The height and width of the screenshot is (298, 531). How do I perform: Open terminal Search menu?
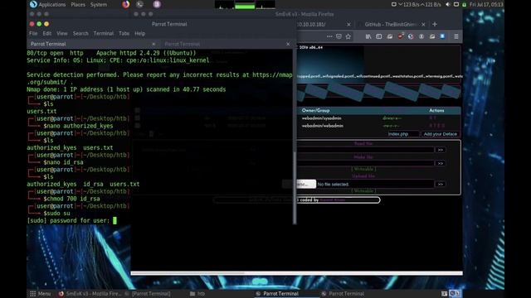click(80, 33)
